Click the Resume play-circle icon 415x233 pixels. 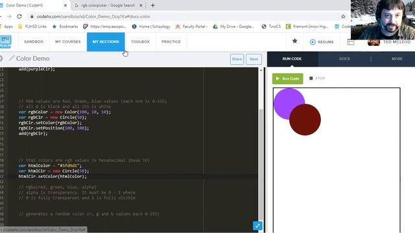(x=313, y=42)
